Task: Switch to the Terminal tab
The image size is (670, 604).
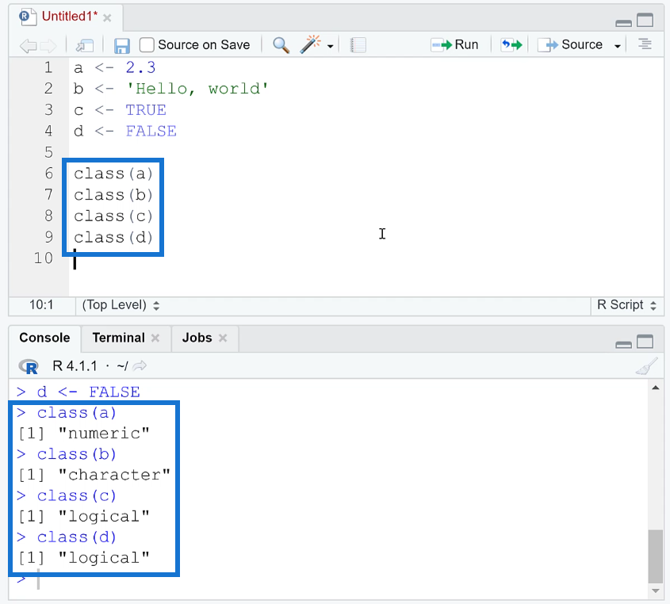Action: pos(118,338)
